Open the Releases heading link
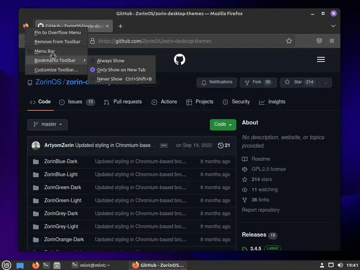Screen dimensions: 360x270 [254, 234]
